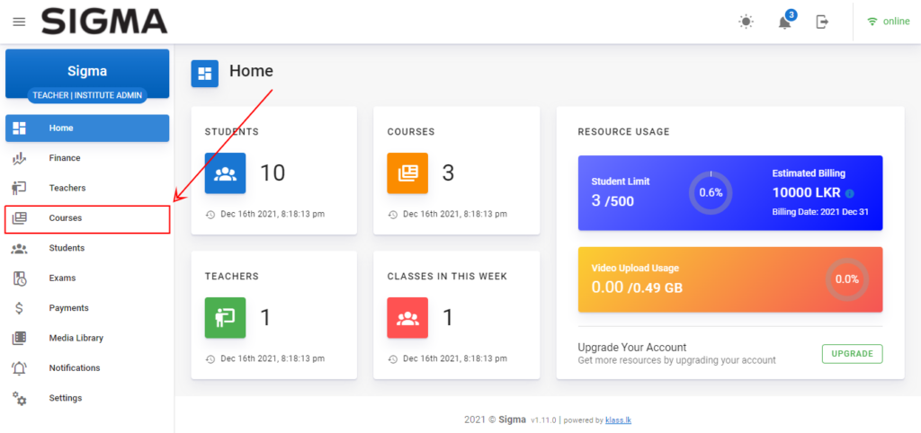Click the COURSES card heading
921x433 pixels.
(x=410, y=132)
